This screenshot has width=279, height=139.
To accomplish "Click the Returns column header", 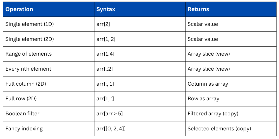I will pyautogui.click(x=198, y=9).
